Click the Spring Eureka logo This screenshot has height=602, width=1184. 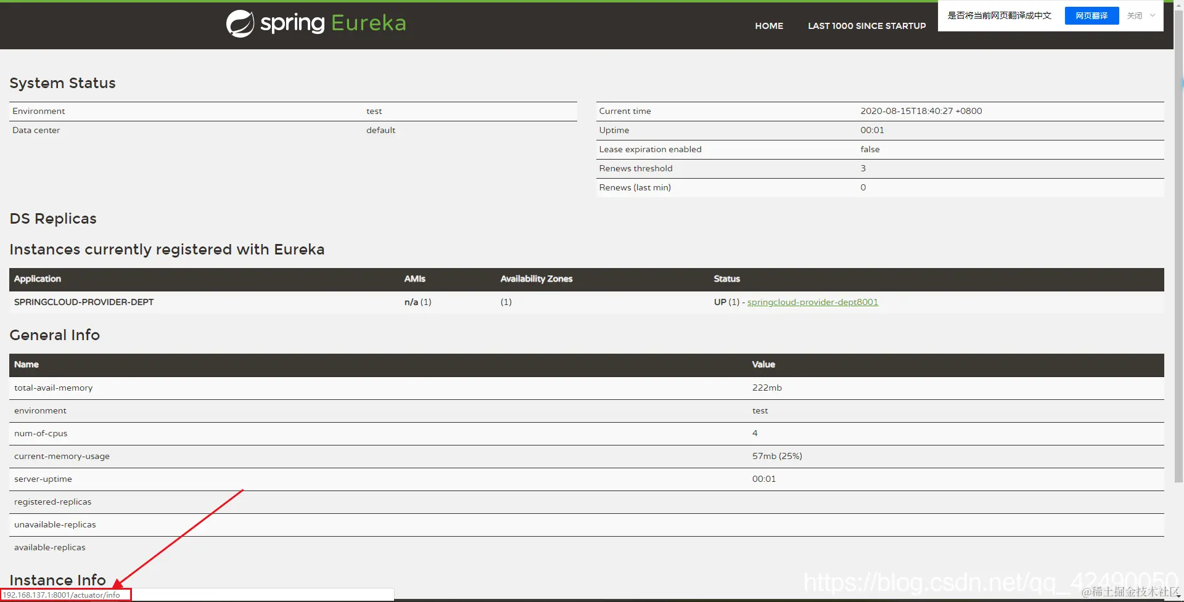[x=316, y=23]
